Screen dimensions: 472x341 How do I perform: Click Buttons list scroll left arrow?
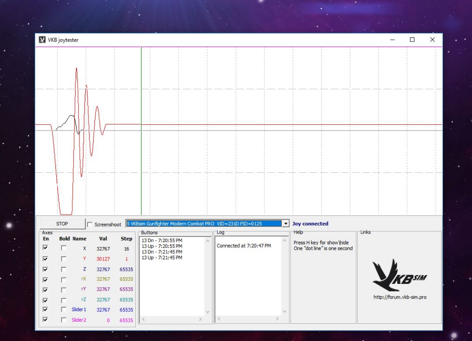(144, 319)
